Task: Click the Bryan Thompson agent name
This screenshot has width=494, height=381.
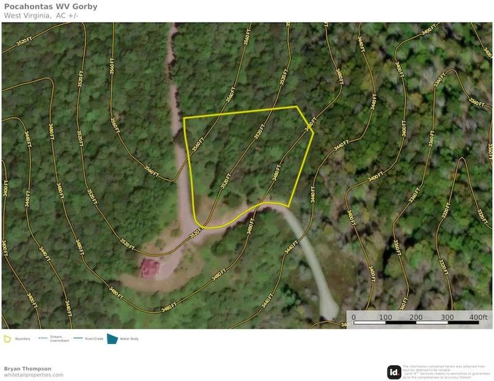Action: pos(28,369)
